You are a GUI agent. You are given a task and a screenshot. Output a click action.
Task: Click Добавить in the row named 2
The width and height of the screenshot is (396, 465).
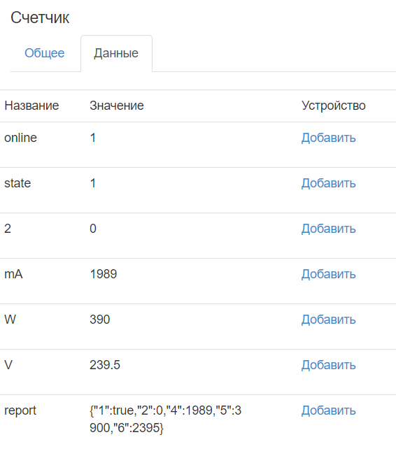coord(328,229)
